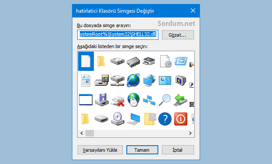Choose the network drive icon
This screenshot has width=272, height=164.
(118, 80)
